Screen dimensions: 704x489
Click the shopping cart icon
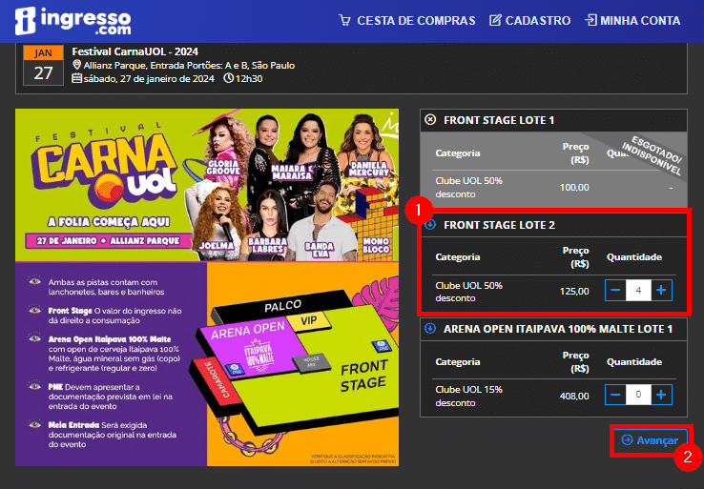344,20
